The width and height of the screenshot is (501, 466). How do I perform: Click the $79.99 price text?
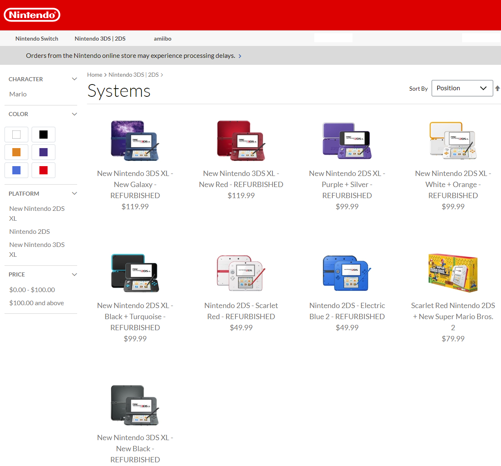(453, 339)
